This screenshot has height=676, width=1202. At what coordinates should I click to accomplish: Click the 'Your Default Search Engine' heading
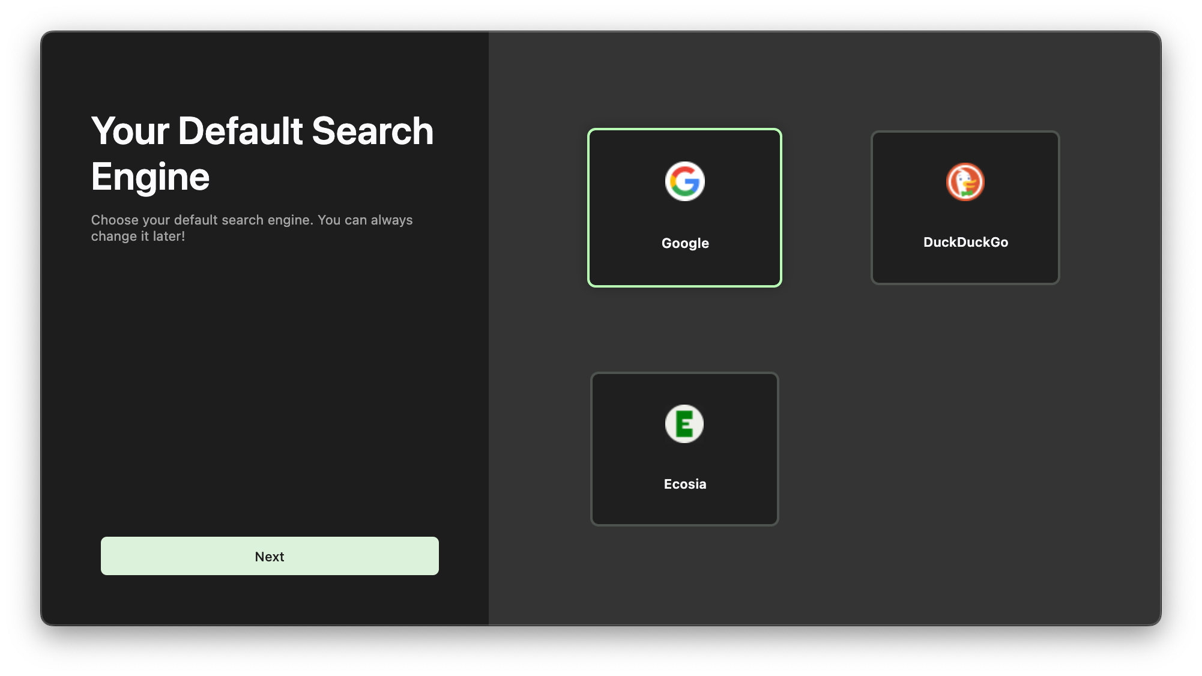coord(262,154)
